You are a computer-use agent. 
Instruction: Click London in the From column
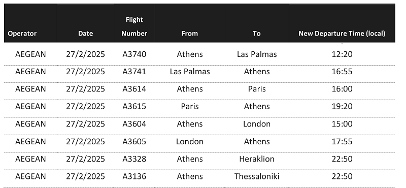click(190, 142)
